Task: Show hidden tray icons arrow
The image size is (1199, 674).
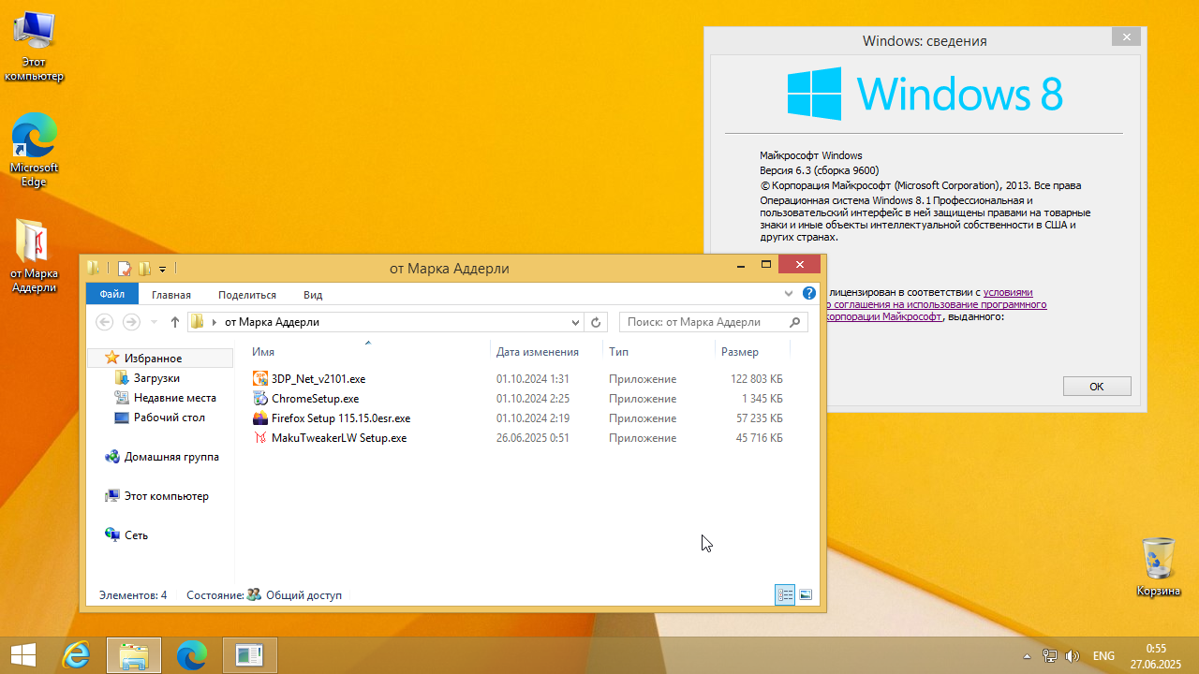Action: coord(1027,656)
